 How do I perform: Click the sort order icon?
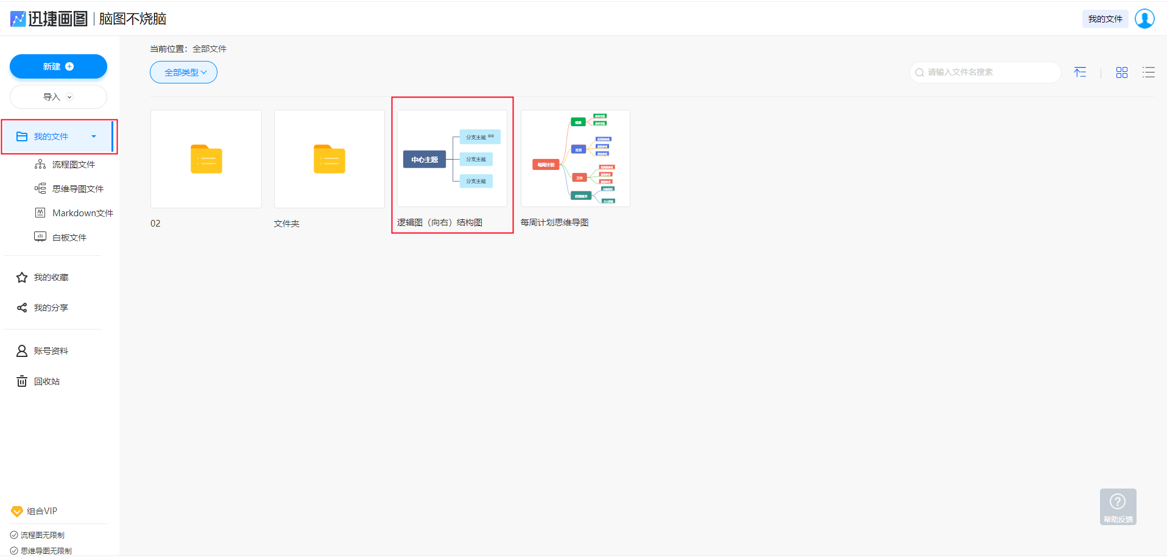pos(1080,72)
